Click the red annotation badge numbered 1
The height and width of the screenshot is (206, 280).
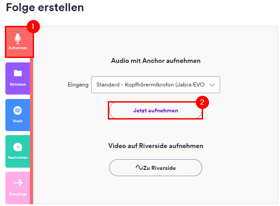(33, 26)
